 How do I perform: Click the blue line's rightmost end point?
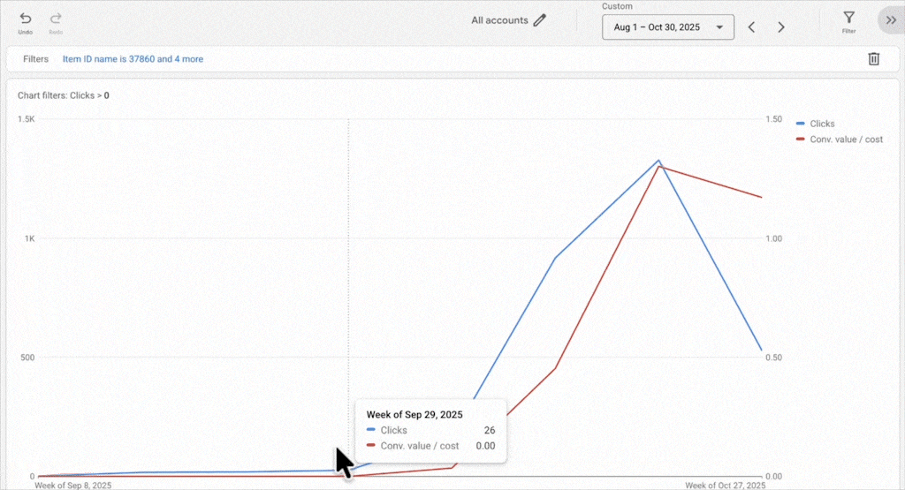coord(761,351)
